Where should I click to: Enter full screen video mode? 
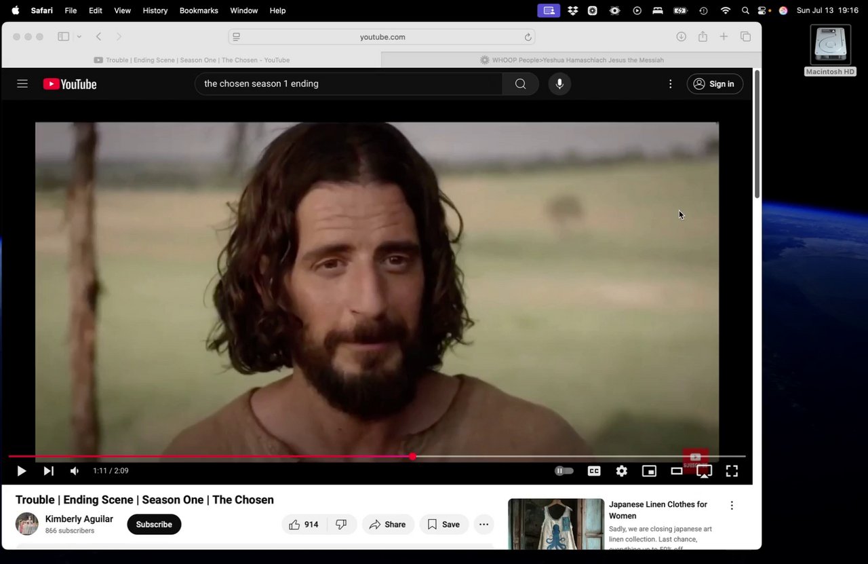coord(732,470)
